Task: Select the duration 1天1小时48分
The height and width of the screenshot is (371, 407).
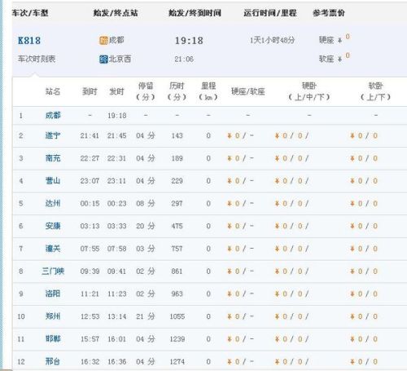Action: [x=272, y=41]
